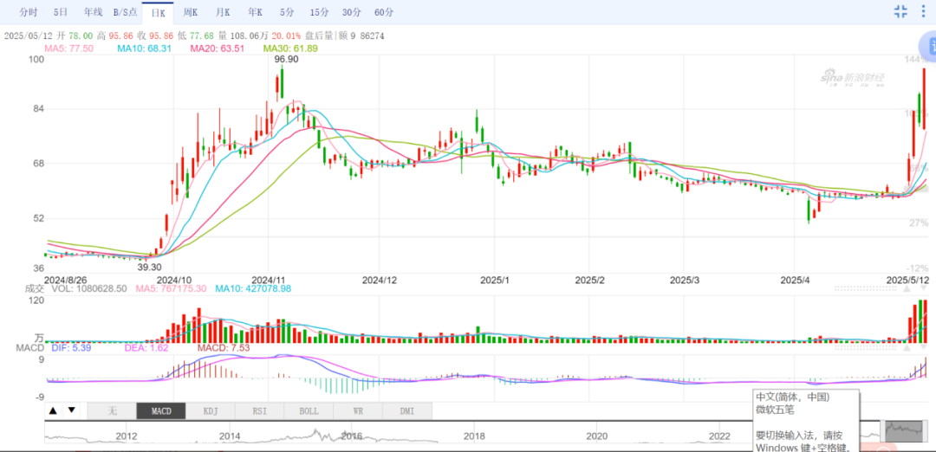Click the 2014 area on history timeline
This screenshot has width=936, height=452.
point(230,435)
